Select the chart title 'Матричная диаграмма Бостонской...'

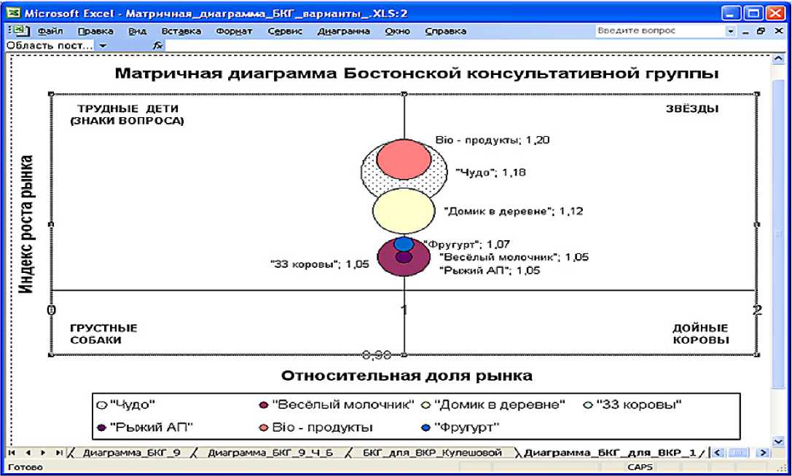click(x=417, y=74)
